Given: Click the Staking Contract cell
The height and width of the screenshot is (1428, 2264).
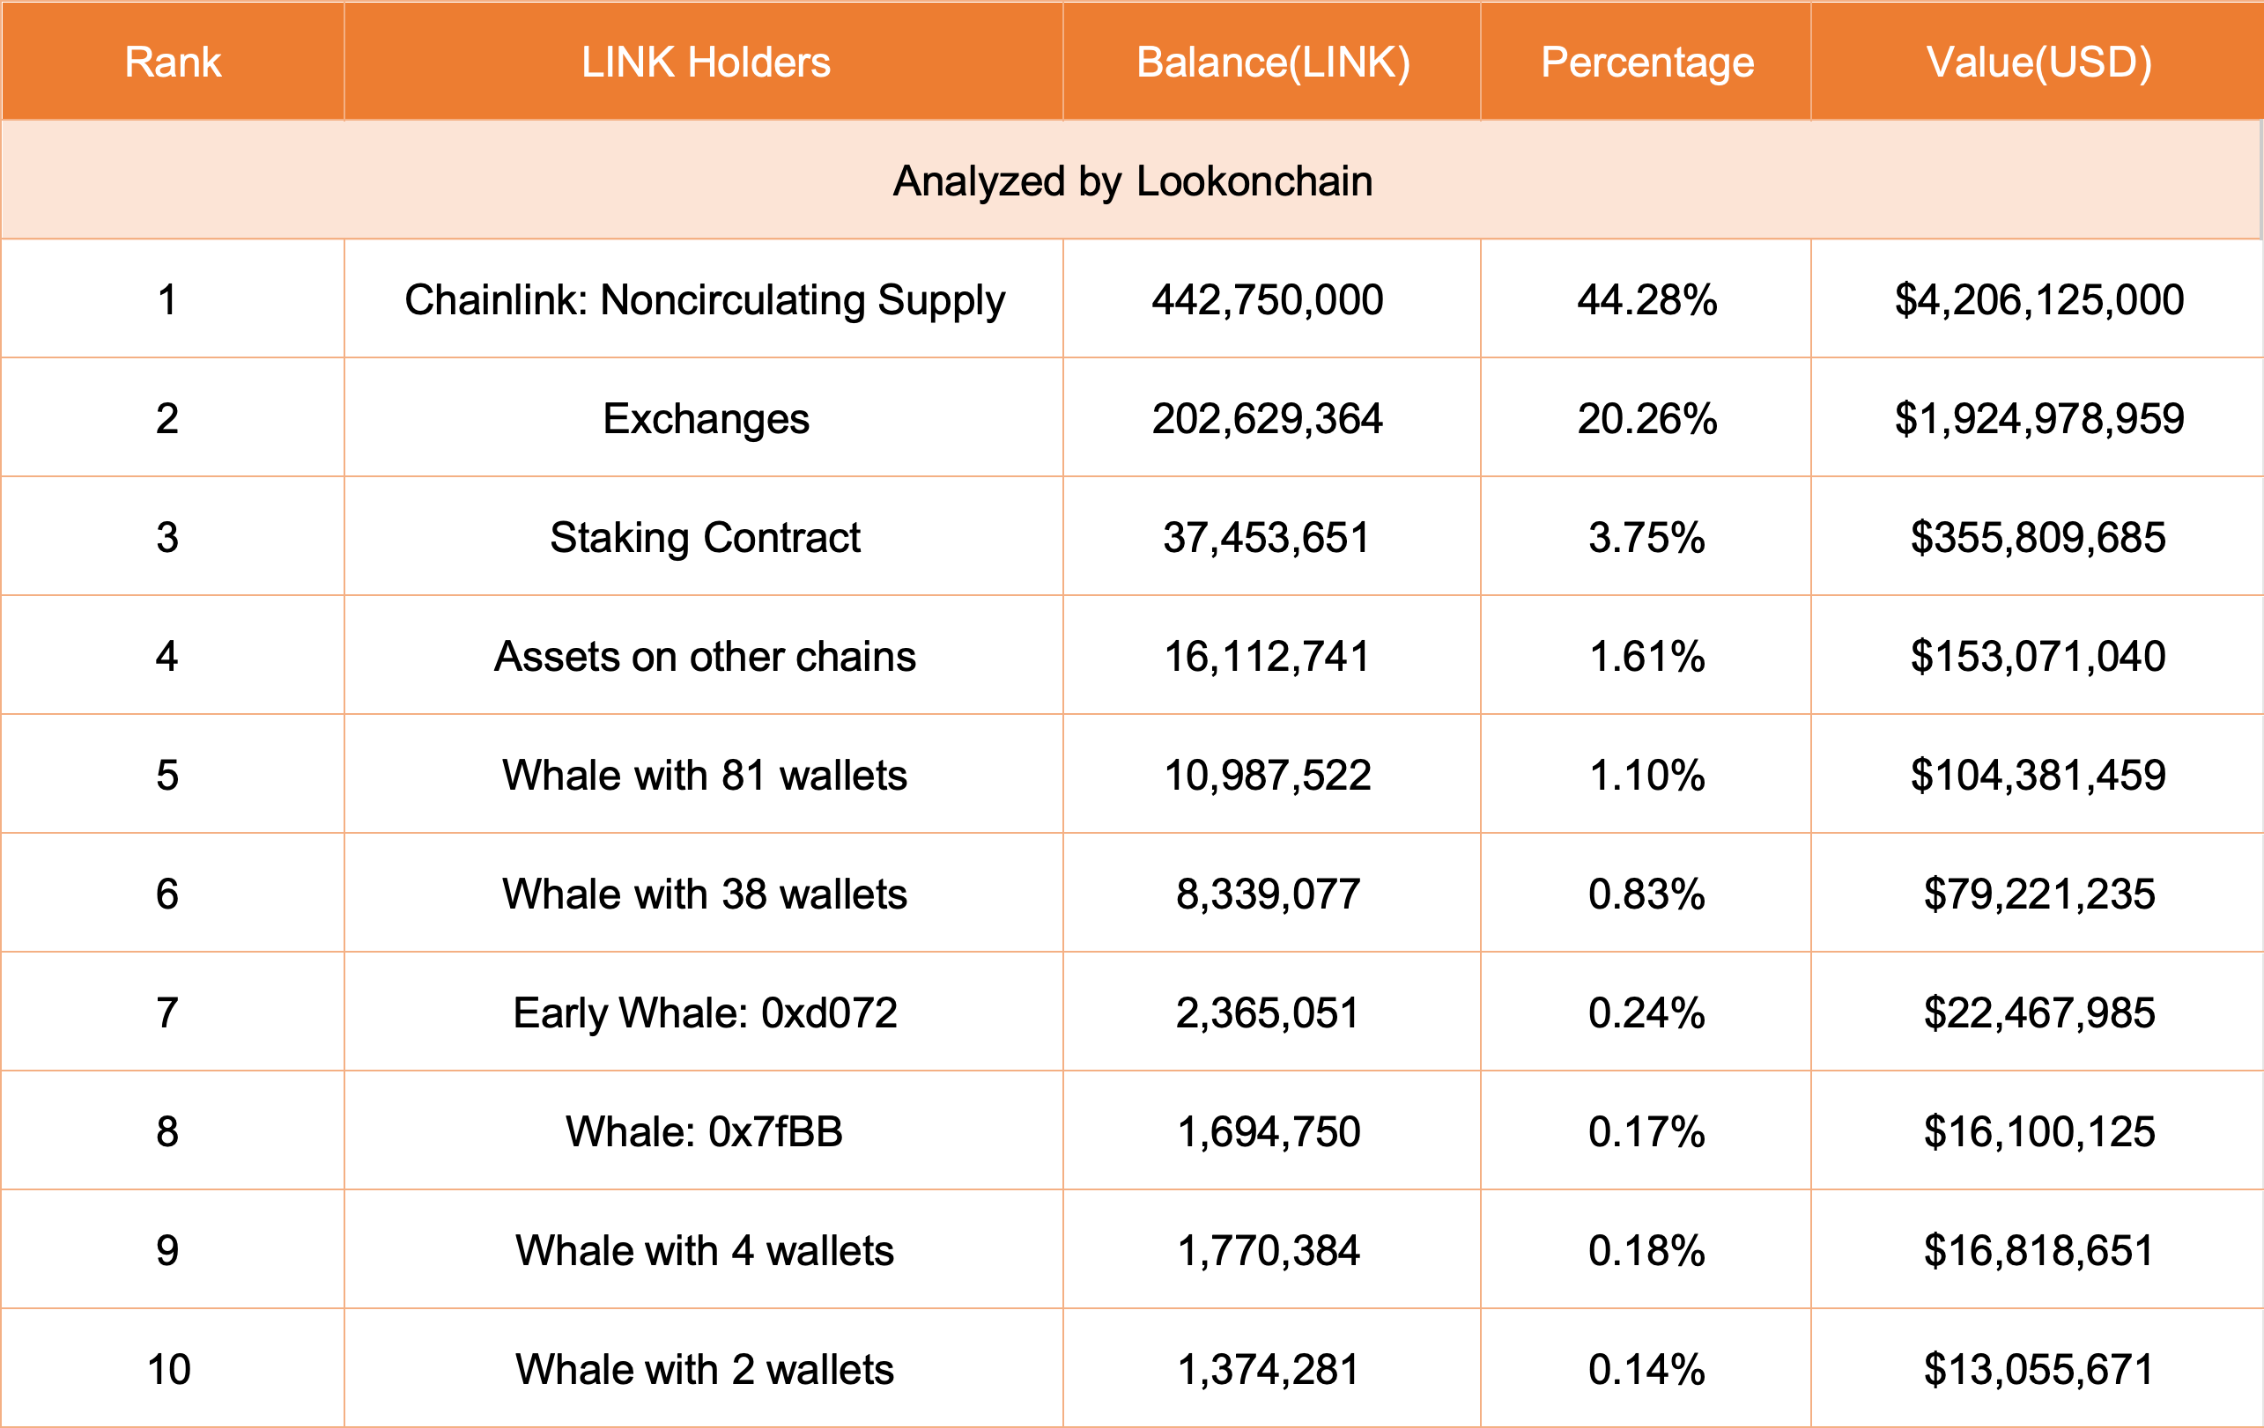Looking at the screenshot, I should 704,537.
